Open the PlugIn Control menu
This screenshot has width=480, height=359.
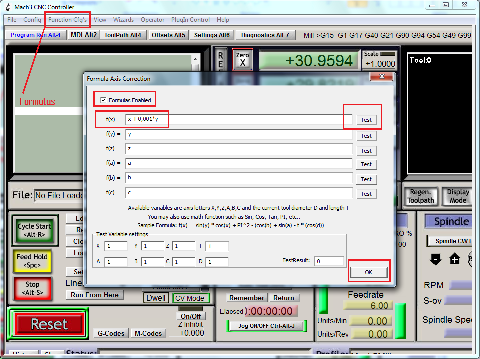coord(190,20)
